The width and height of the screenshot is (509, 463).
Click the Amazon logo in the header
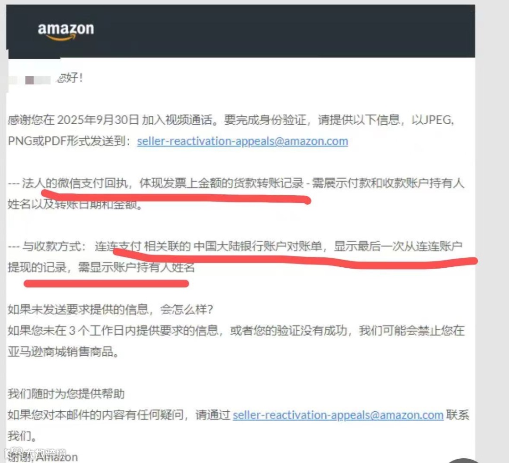point(66,32)
